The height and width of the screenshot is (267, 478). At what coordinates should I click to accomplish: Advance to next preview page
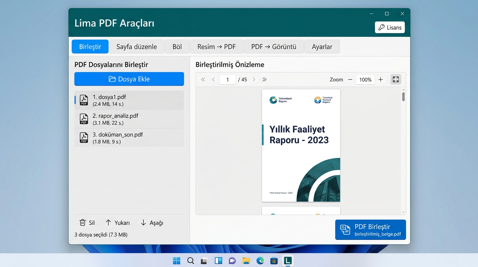254,80
